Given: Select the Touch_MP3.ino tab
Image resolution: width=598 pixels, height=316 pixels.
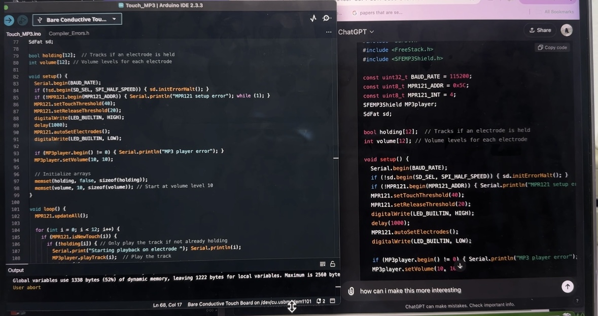Looking at the screenshot, I should pyautogui.click(x=23, y=34).
